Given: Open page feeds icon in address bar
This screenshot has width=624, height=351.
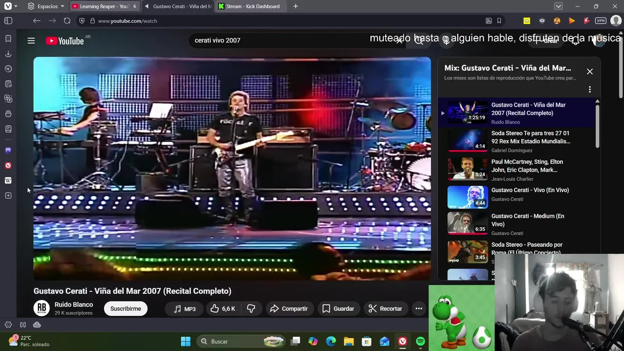Looking at the screenshot, I should (x=488, y=21).
